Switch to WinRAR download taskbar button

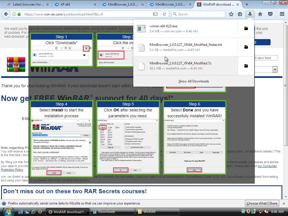67,212
